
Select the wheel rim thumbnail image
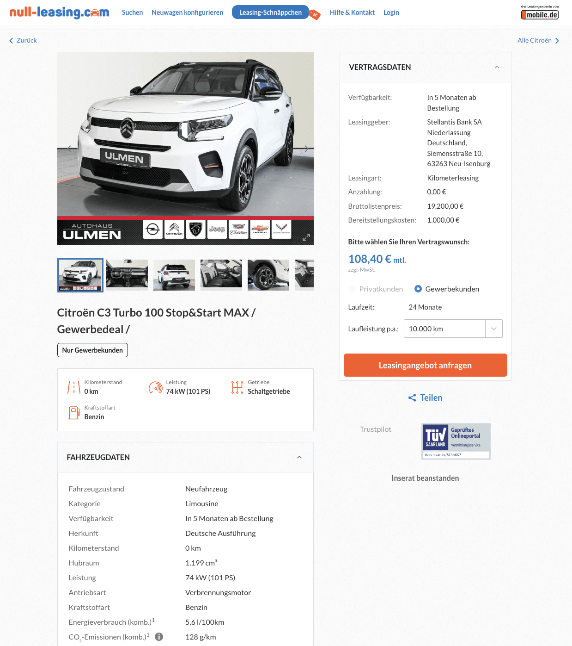coord(268,275)
